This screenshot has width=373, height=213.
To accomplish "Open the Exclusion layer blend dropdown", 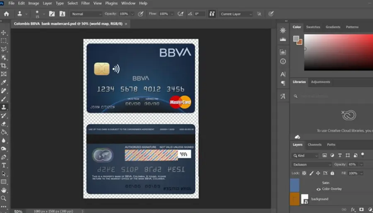I will pyautogui.click(x=311, y=164).
